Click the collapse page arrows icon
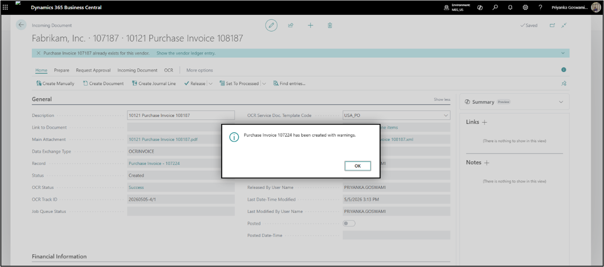The image size is (604, 267). pyautogui.click(x=564, y=25)
